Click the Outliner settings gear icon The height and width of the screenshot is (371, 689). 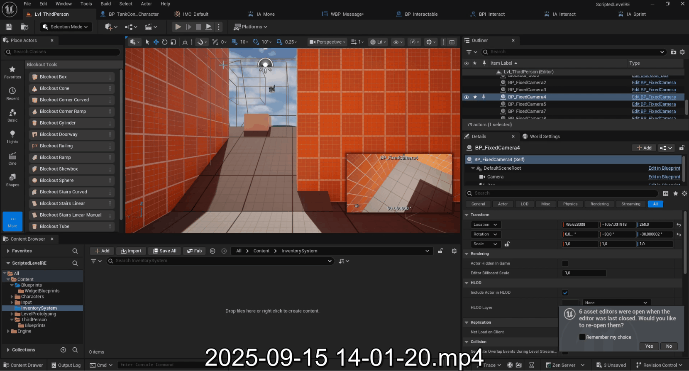click(x=682, y=52)
